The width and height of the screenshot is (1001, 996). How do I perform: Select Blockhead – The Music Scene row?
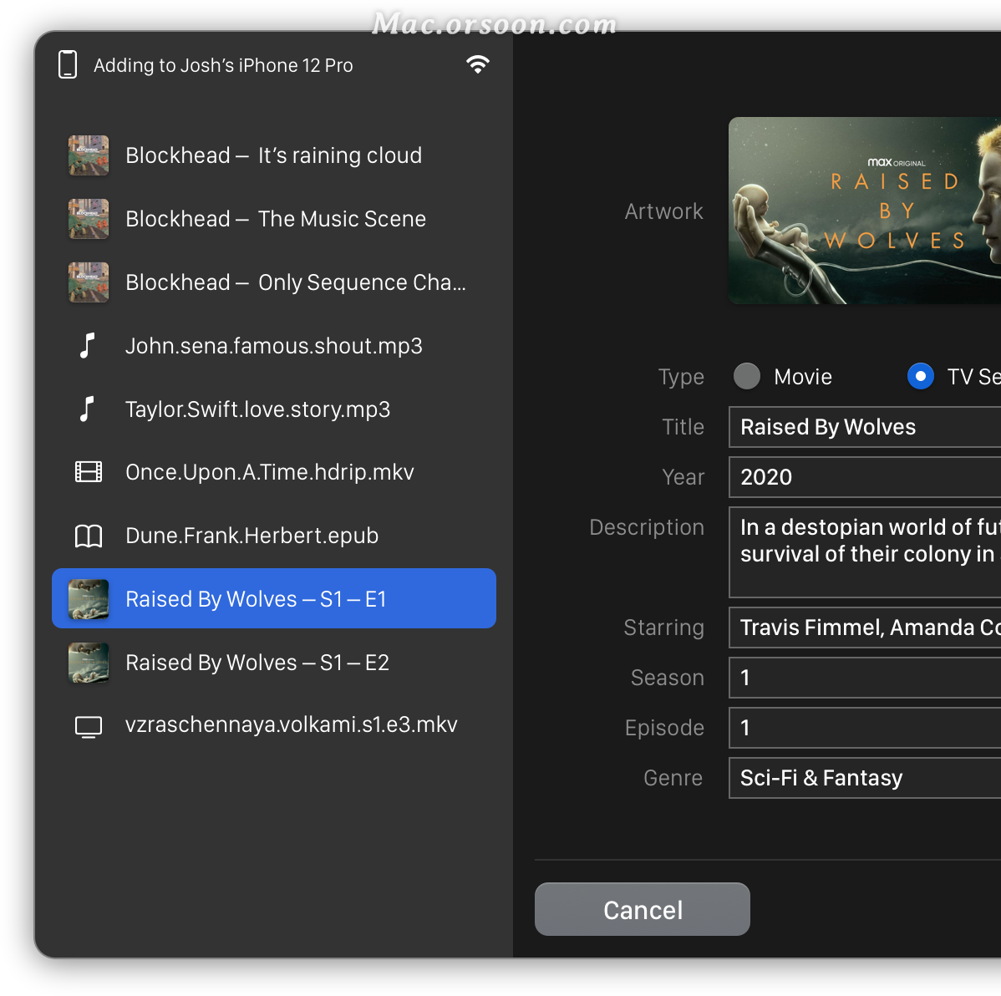[x=274, y=218]
